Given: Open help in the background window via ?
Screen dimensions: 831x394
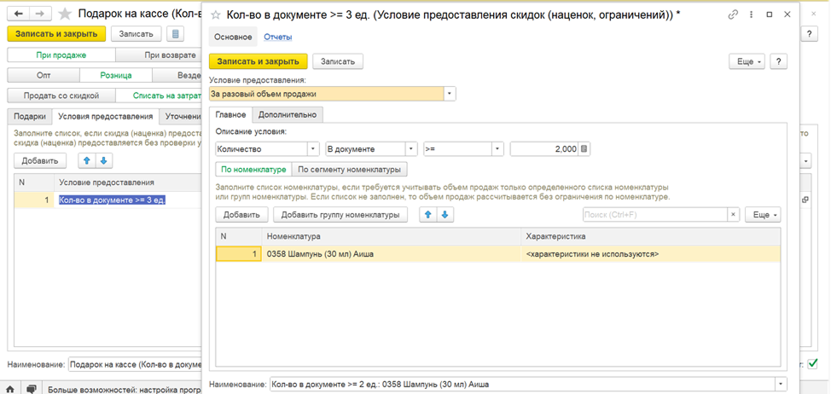Looking at the screenshot, I should click(810, 34).
